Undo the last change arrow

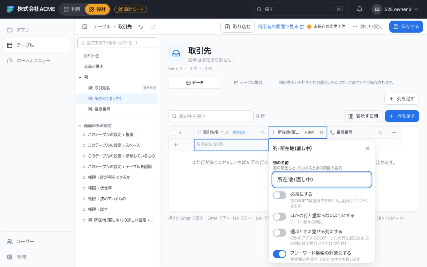141,27
